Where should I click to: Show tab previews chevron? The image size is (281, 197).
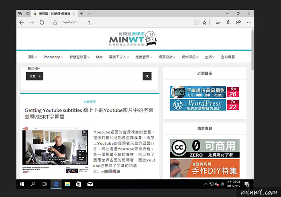[x=89, y=14]
